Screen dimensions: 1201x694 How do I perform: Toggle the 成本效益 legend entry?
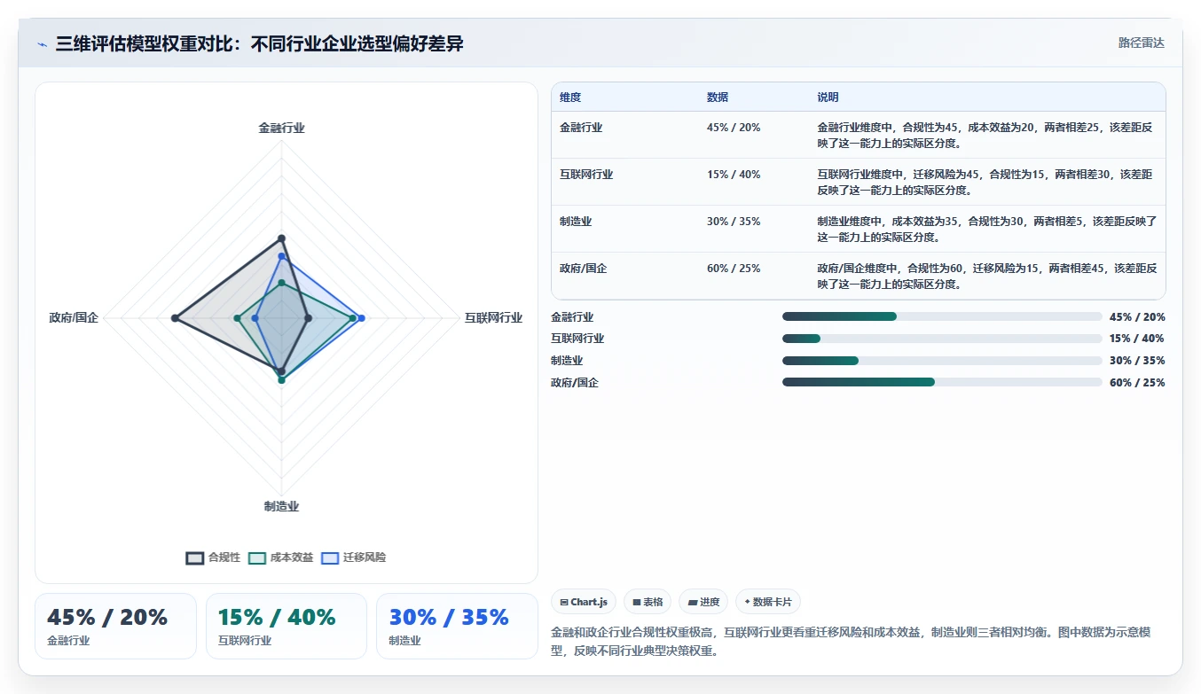[281, 558]
